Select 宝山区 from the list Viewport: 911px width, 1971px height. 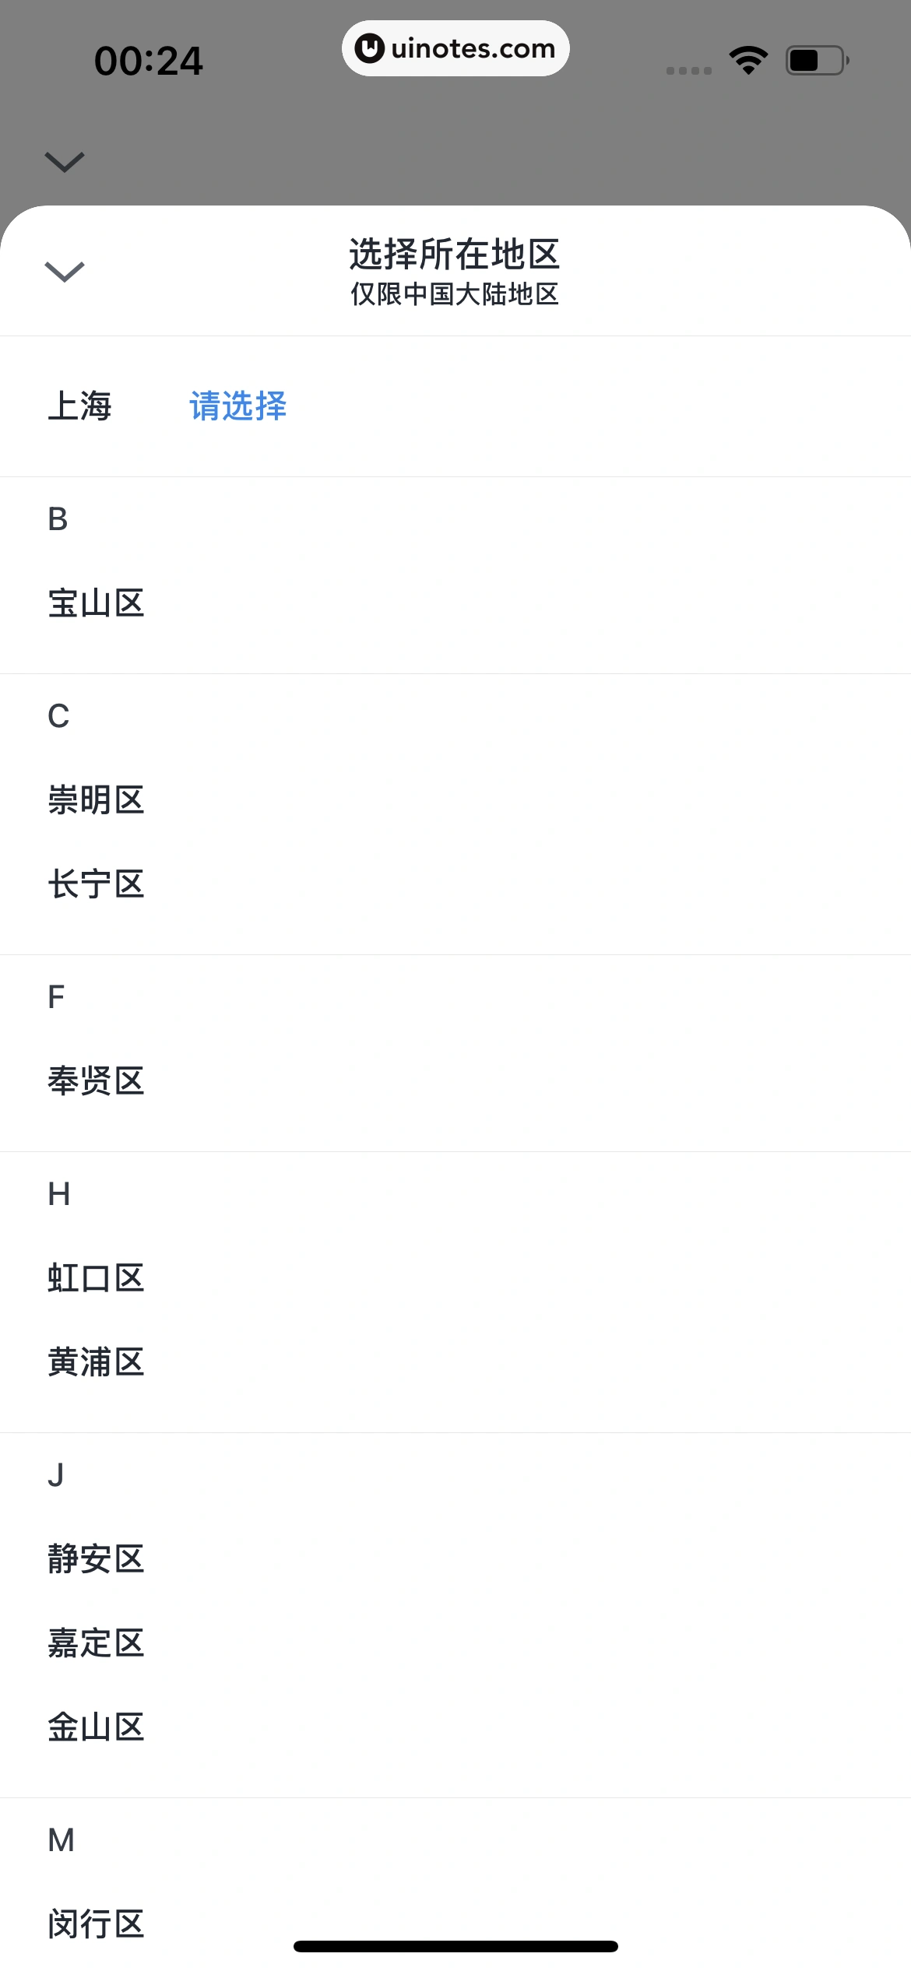[96, 603]
